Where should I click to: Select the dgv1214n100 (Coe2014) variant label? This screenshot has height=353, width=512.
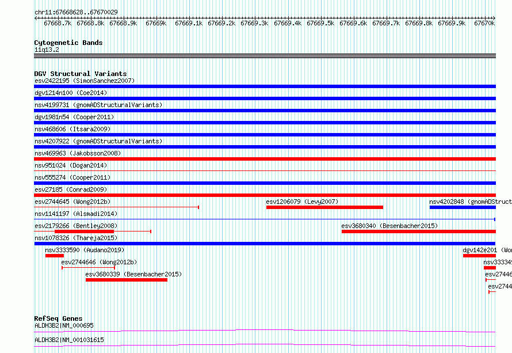(x=71, y=93)
